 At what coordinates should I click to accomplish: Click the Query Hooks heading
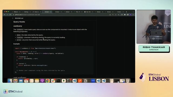coord(19,22)
